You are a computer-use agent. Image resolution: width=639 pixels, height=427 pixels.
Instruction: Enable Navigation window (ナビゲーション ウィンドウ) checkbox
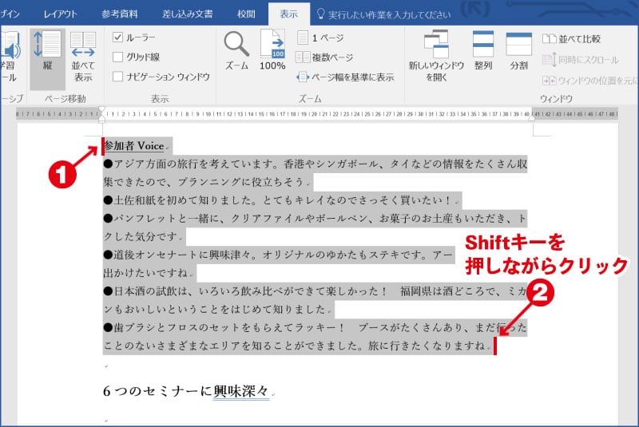pos(117,76)
